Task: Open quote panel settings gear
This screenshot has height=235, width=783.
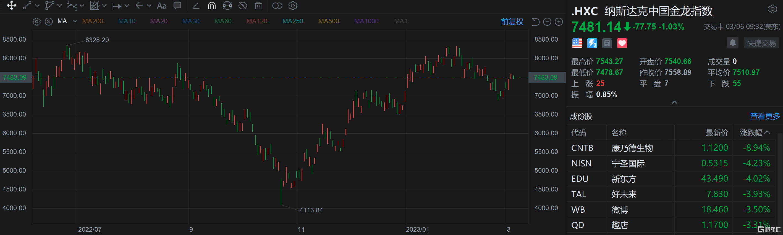Action: pyautogui.click(x=772, y=9)
